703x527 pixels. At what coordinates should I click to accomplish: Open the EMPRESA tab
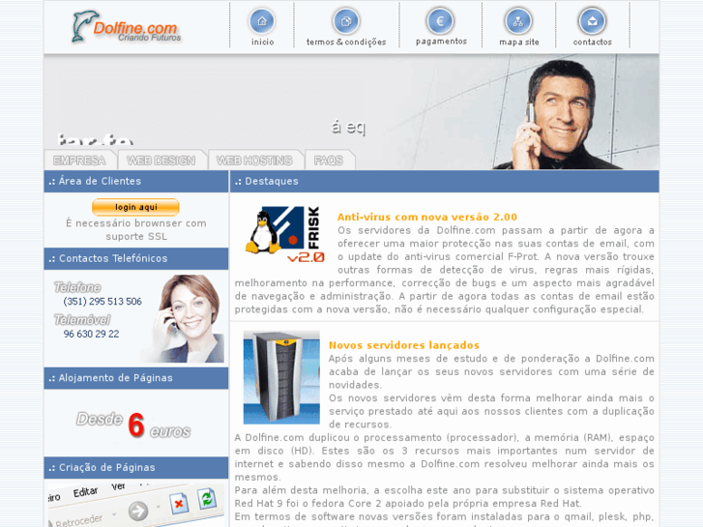pyautogui.click(x=80, y=161)
